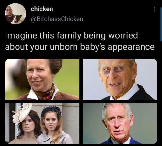Open the display name "chicken"
Viewport: 162px width, 146px height.
coord(42,9)
